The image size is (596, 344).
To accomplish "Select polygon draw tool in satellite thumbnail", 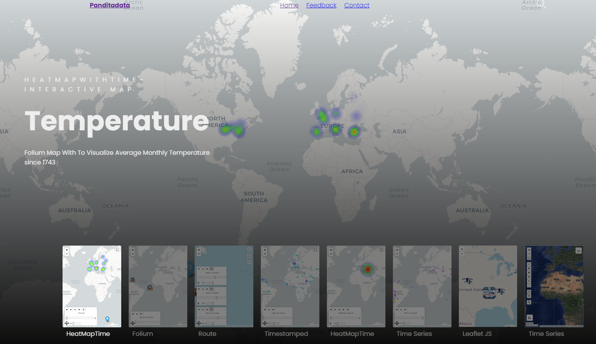I will coord(529,268).
